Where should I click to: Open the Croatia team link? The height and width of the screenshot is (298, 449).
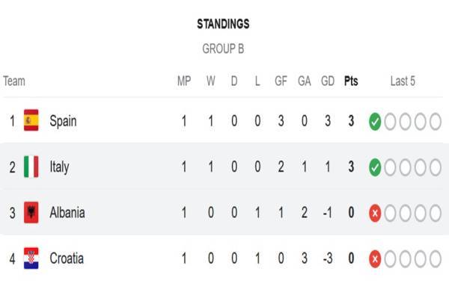(67, 258)
